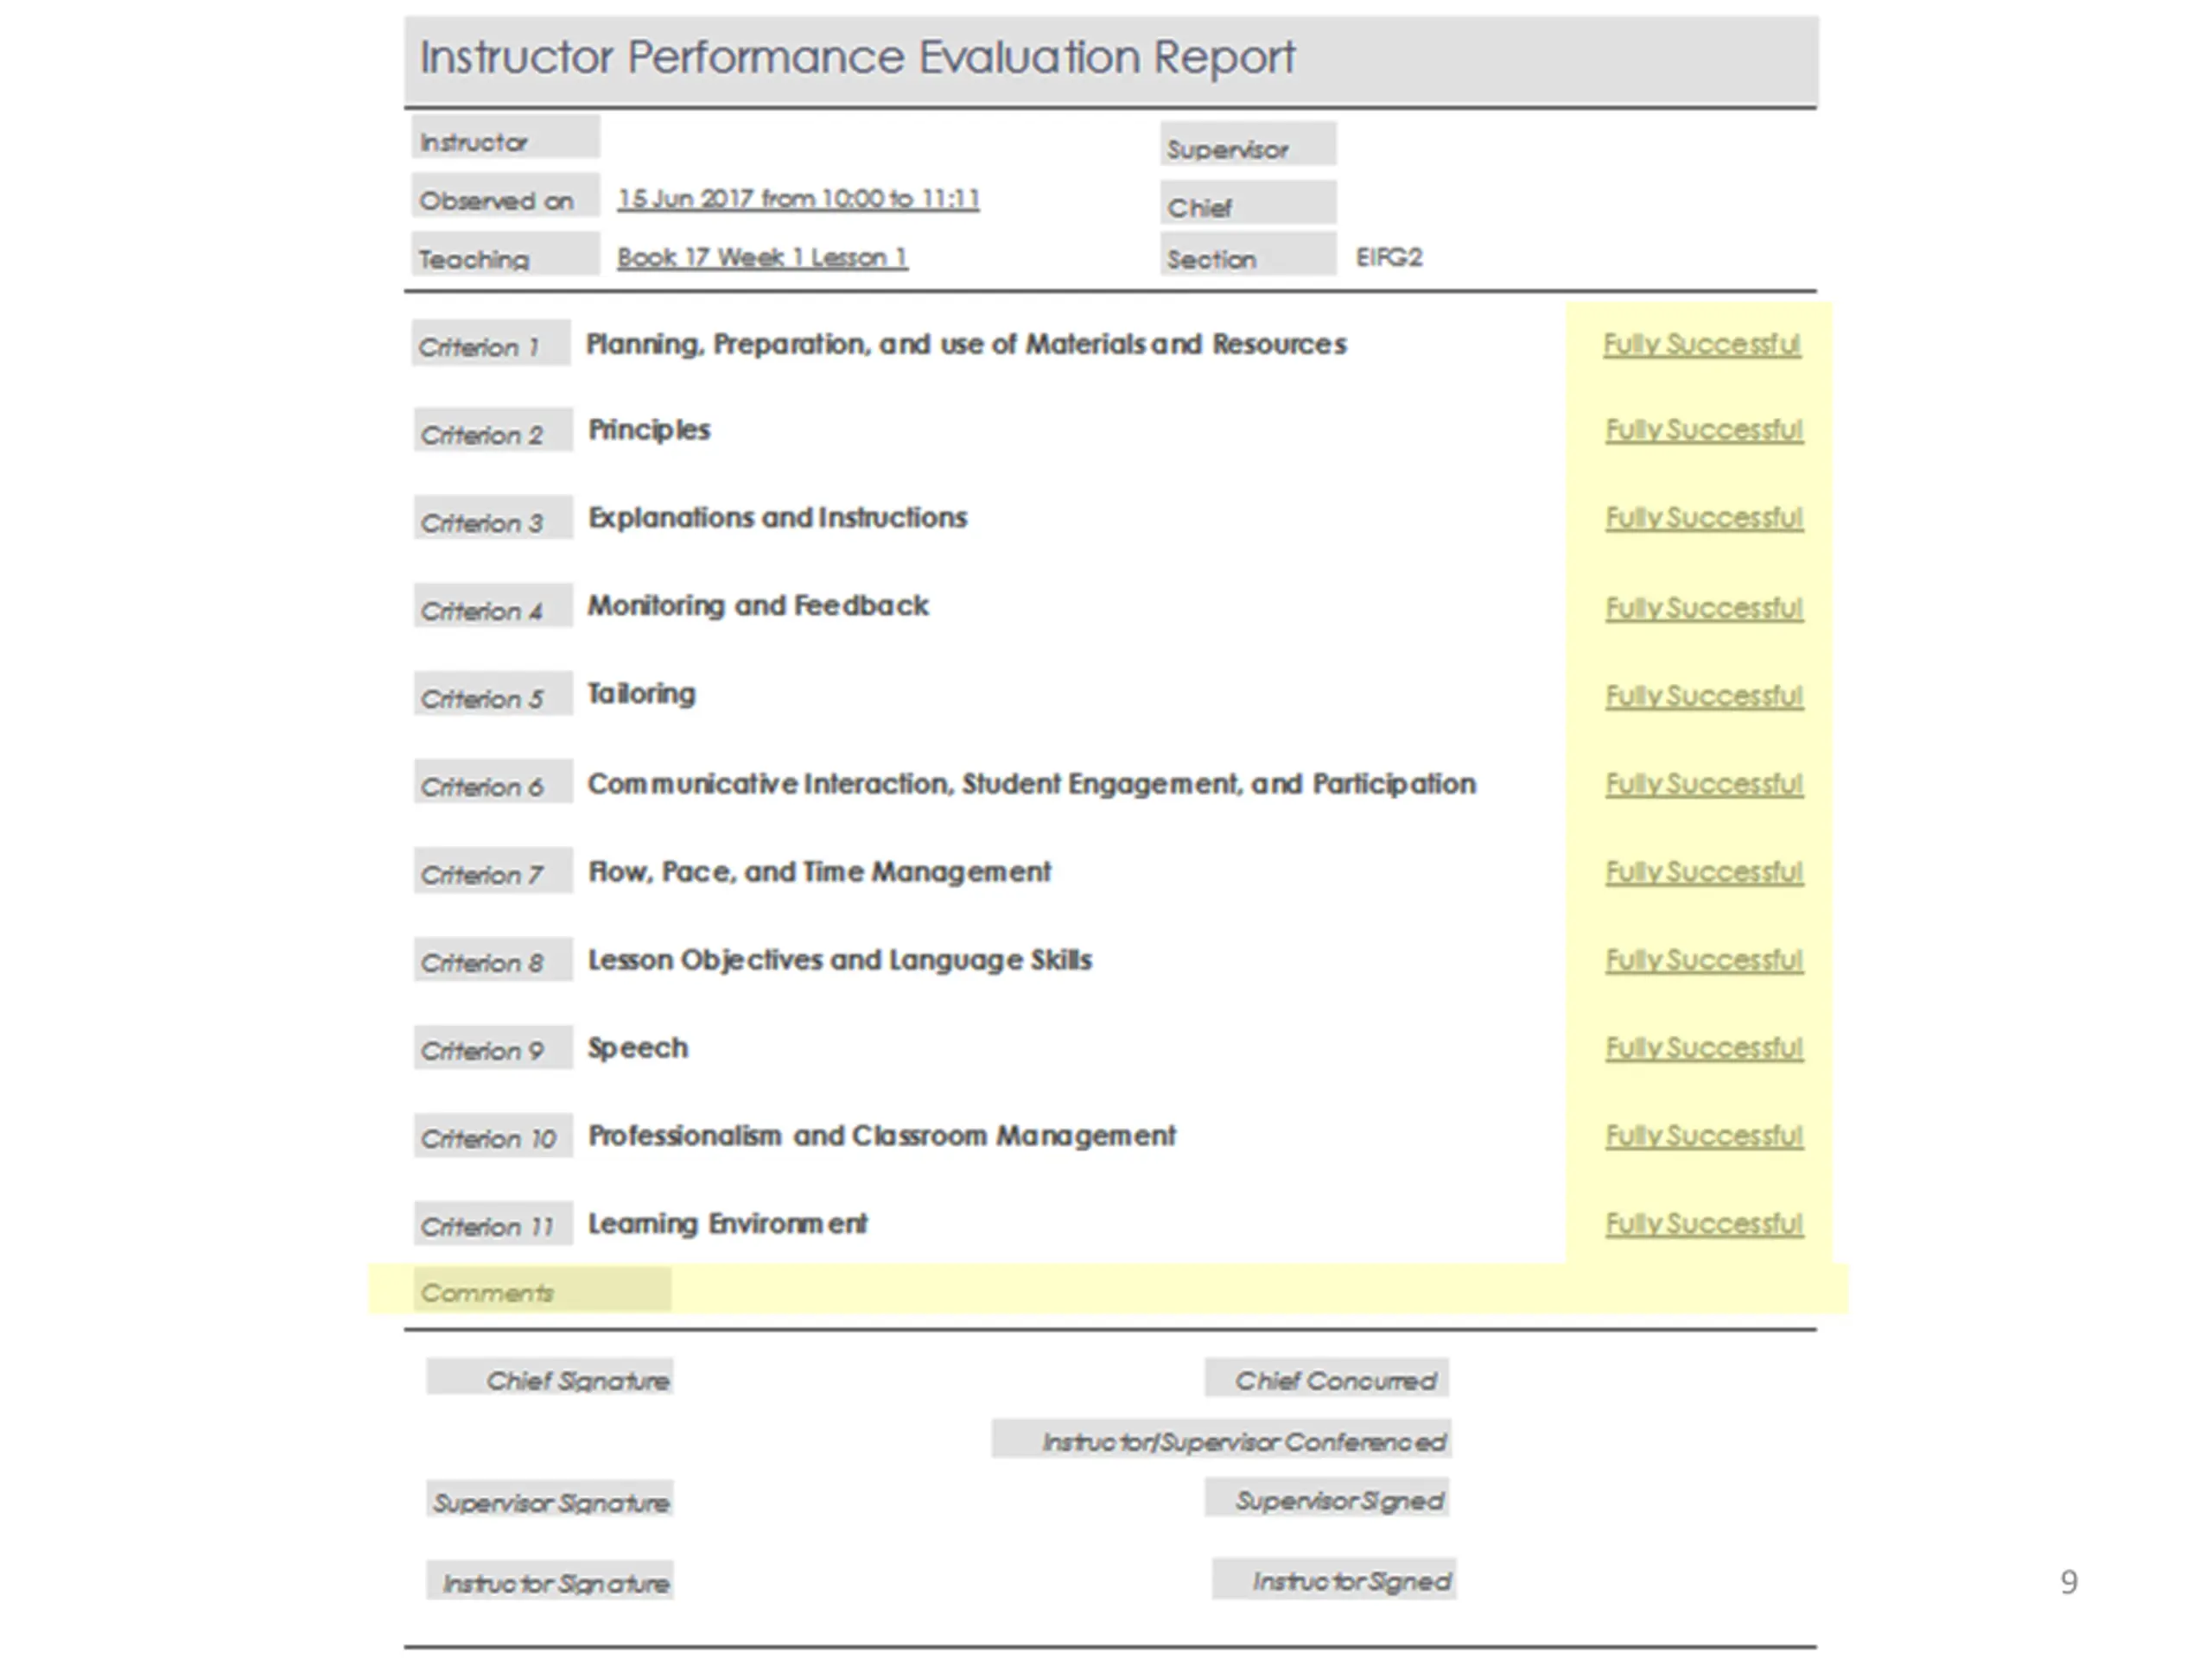2212x1658 pixels.
Task: Click the Chief Signature label
Action: [550, 1377]
